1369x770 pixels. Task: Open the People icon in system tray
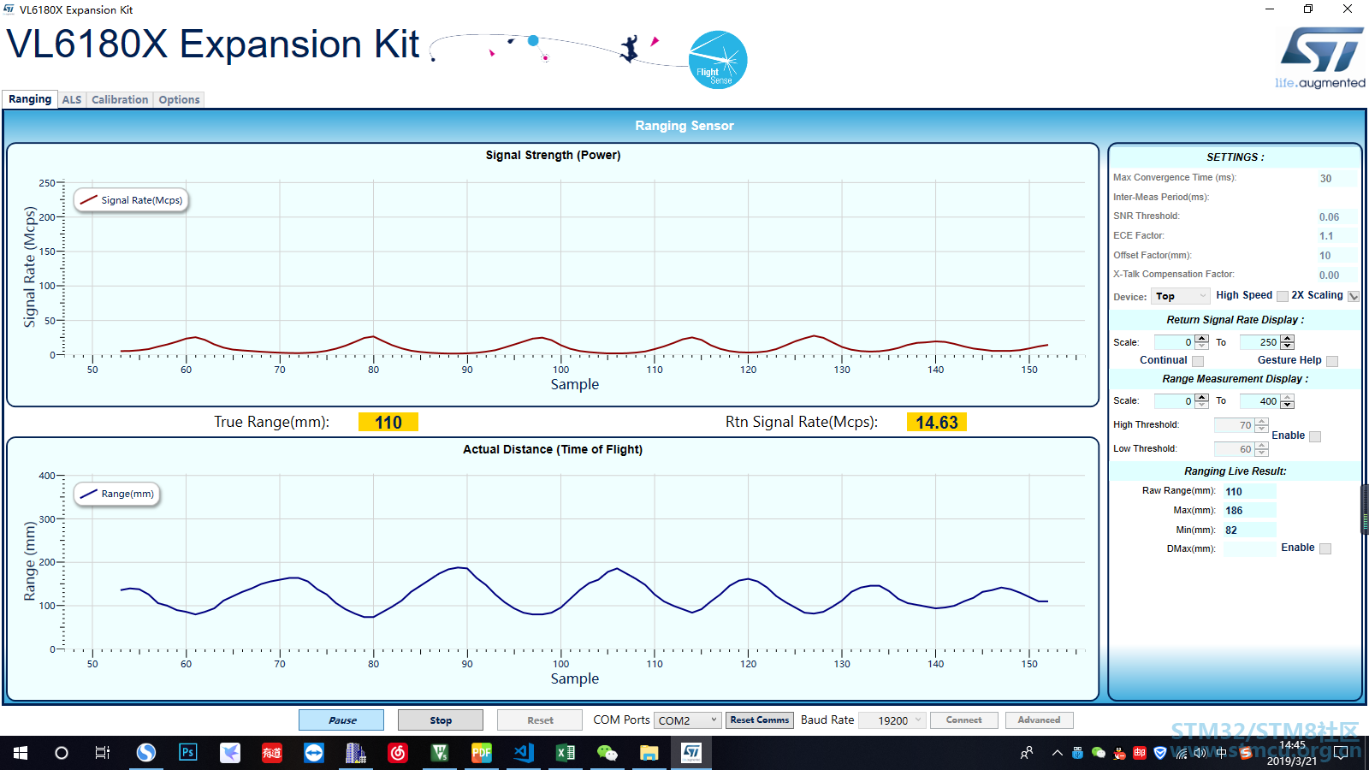click(1027, 753)
